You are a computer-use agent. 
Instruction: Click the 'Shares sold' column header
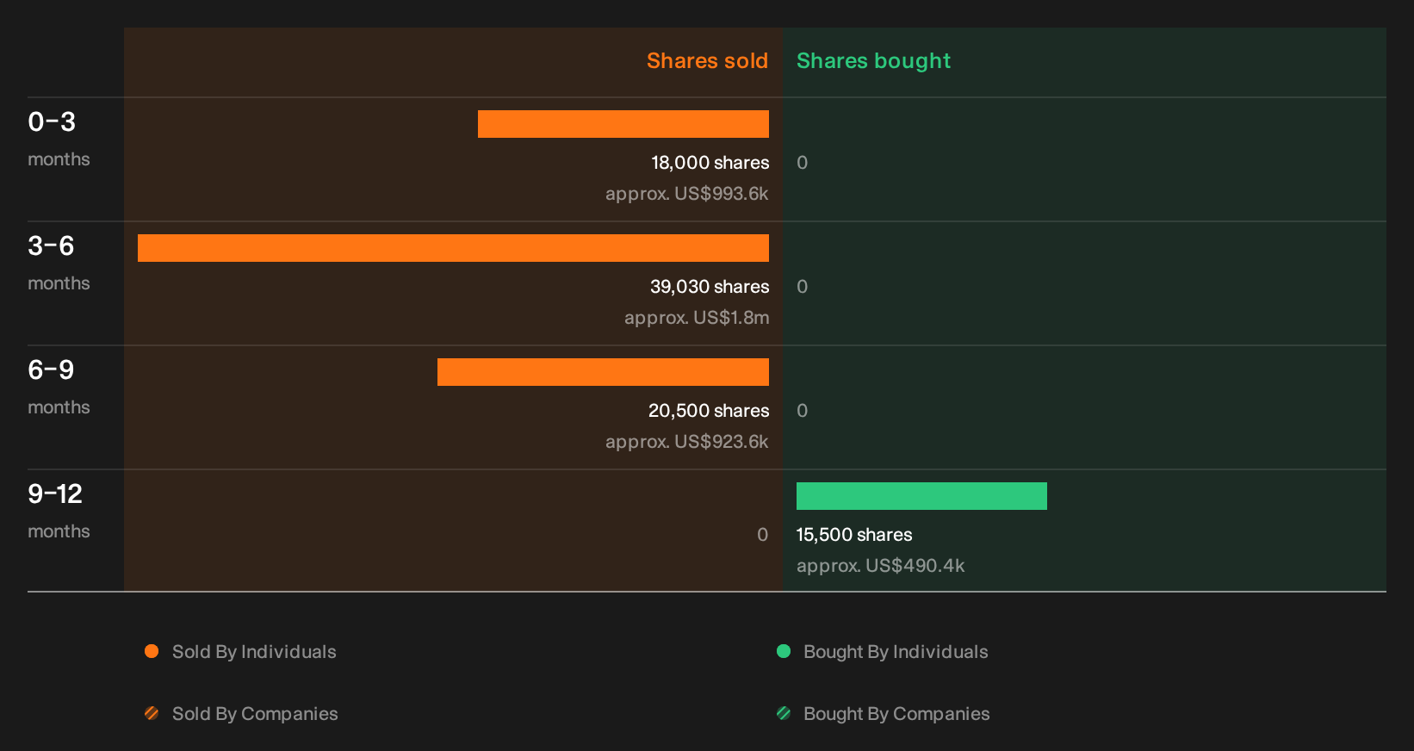point(707,61)
